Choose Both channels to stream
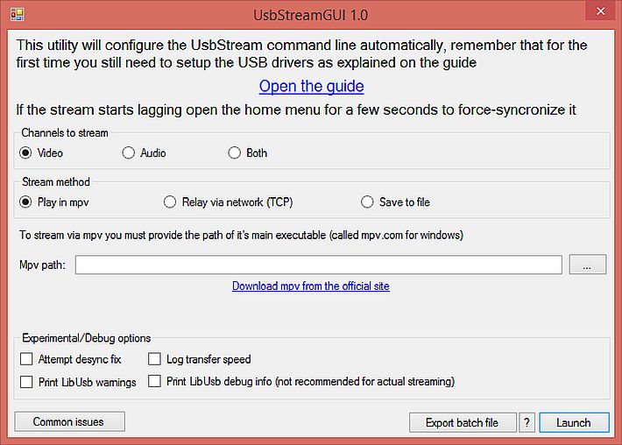The height and width of the screenshot is (445, 622). [x=235, y=152]
